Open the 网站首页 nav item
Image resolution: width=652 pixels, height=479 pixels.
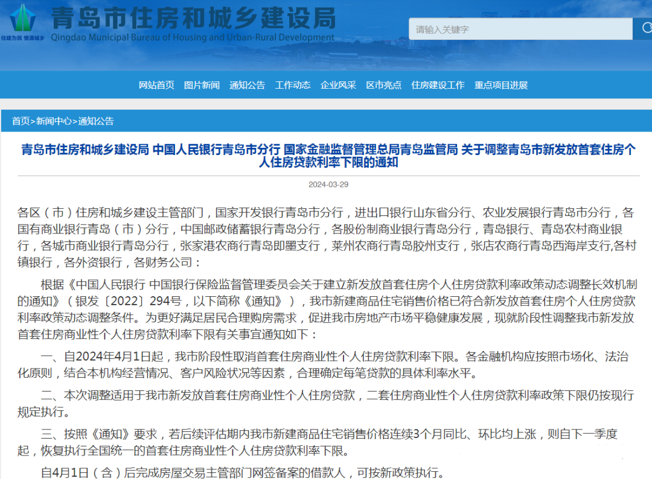click(x=156, y=85)
